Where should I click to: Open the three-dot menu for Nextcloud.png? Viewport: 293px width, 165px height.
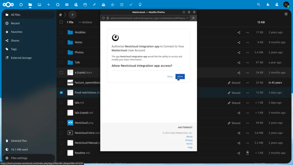[x=248, y=123]
